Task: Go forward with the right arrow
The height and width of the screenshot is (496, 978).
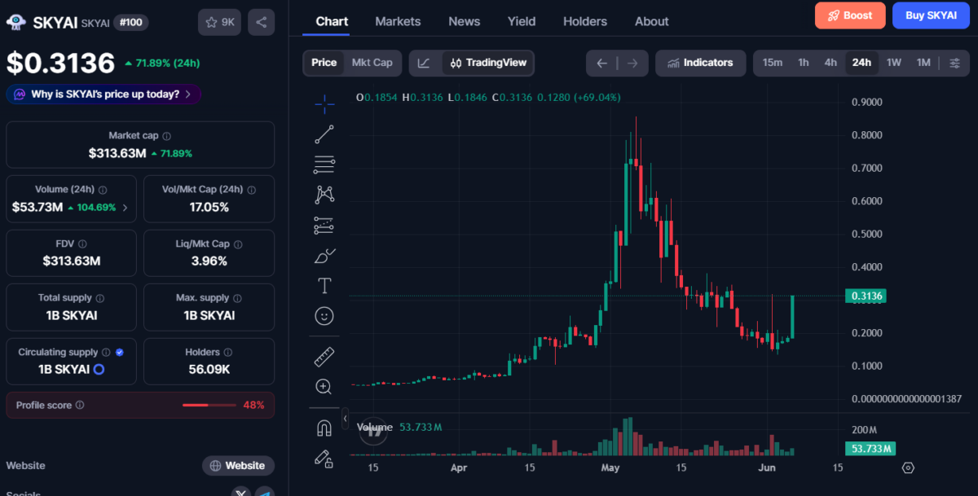Action: [633, 63]
